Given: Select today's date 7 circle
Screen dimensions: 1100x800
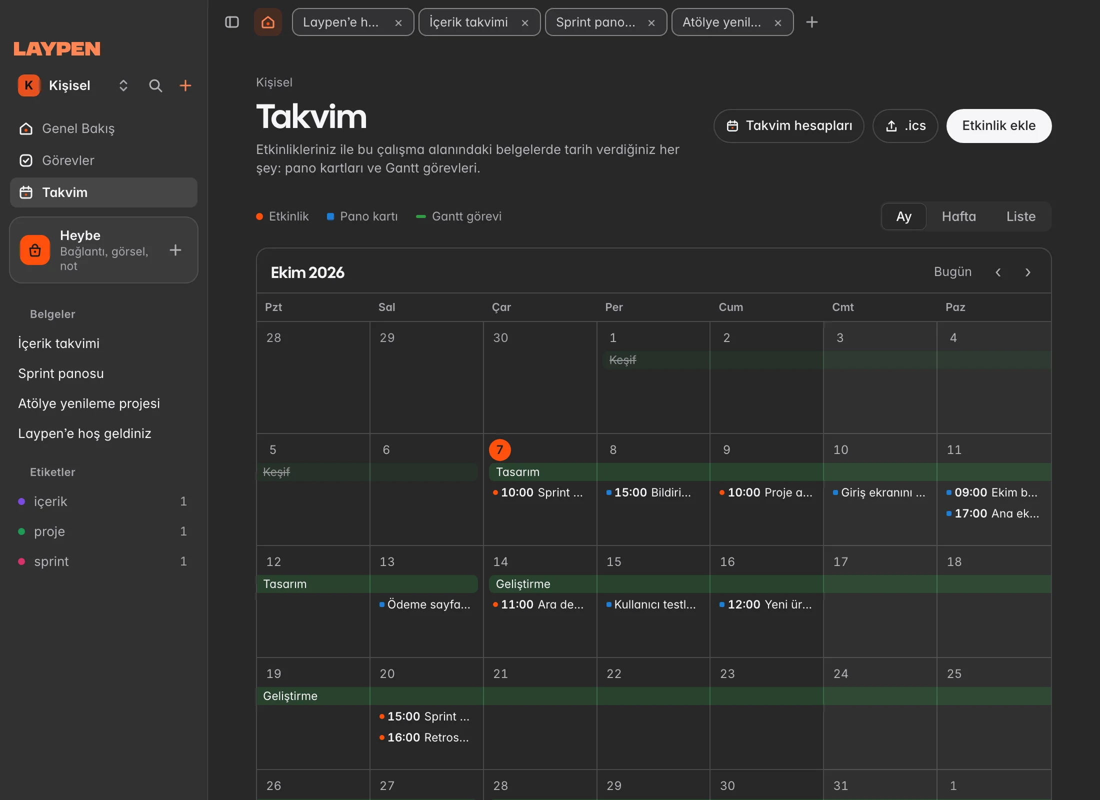Looking at the screenshot, I should [x=500, y=450].
